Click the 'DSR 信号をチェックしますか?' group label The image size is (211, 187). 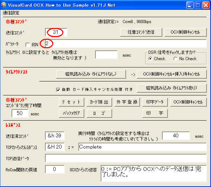tap(172, 52)
